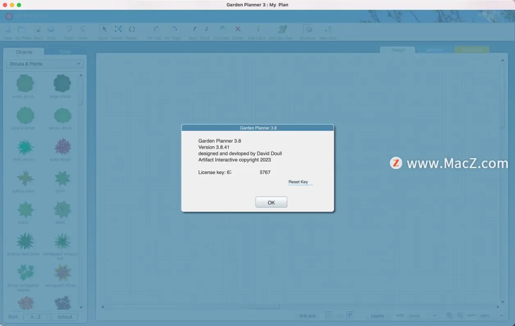Click the zoom in magnifier icon
The height and width of the screenshot is (326, 515).
tap(449, 315)
